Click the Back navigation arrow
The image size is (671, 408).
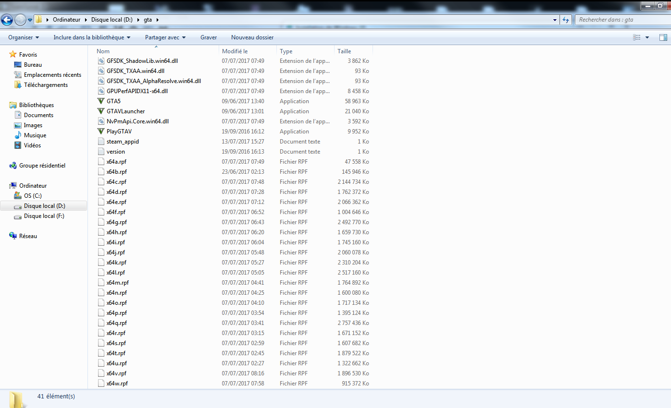[x=7, y=20]
